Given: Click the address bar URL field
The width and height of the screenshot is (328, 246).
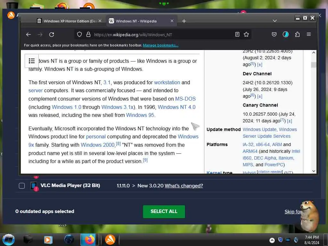Looking at the screenshot, I should (x=163, y=35).
